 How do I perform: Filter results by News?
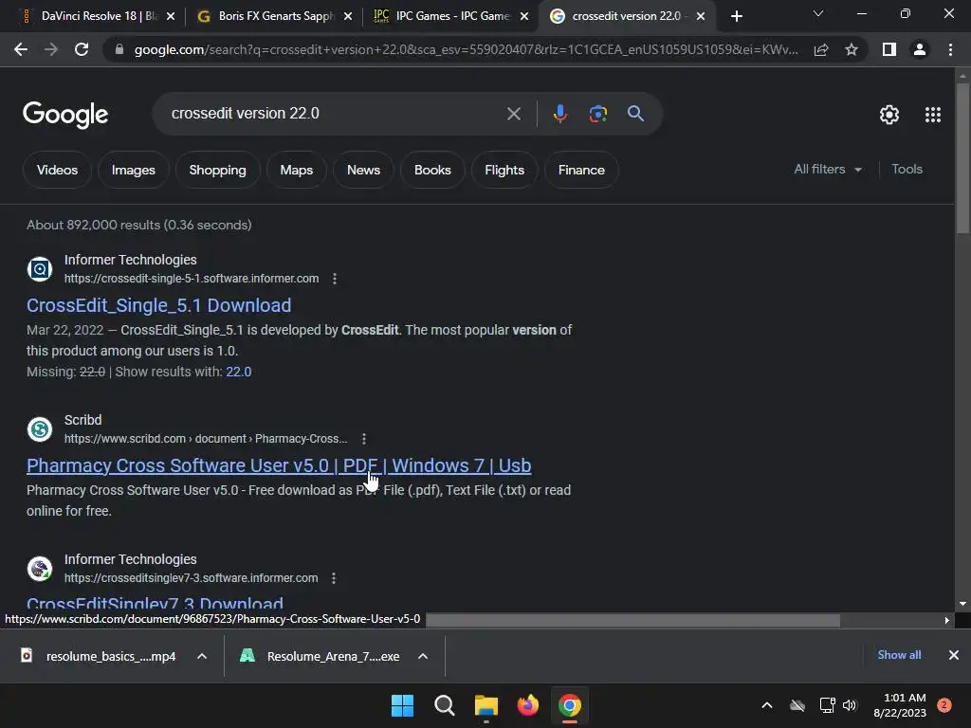(363, 170)
